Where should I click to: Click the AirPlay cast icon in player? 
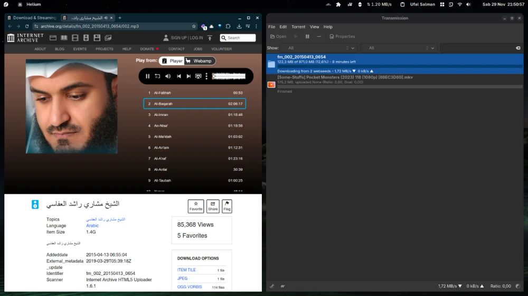click(199, 76)
